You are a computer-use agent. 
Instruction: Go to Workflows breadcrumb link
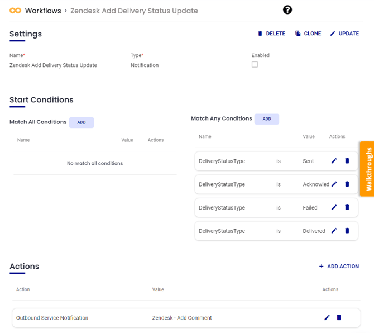click(x=43, y=11)
